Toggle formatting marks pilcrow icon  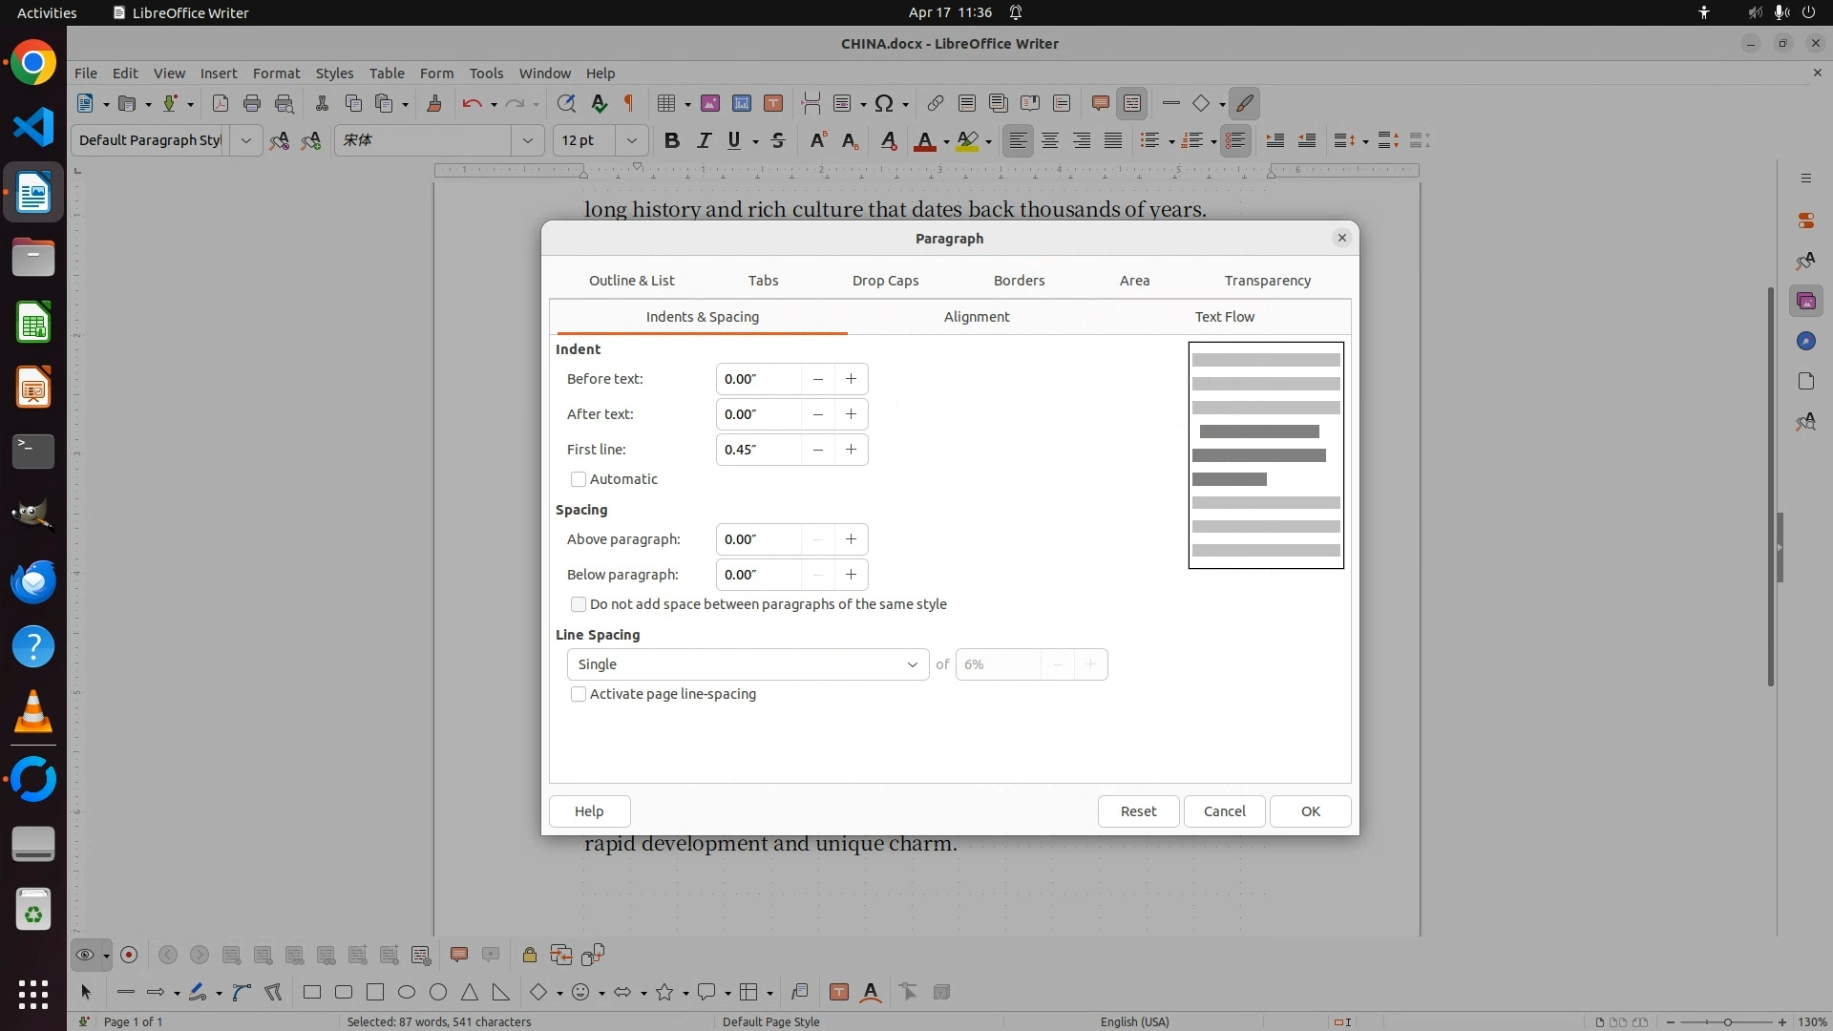click(628, 103)
